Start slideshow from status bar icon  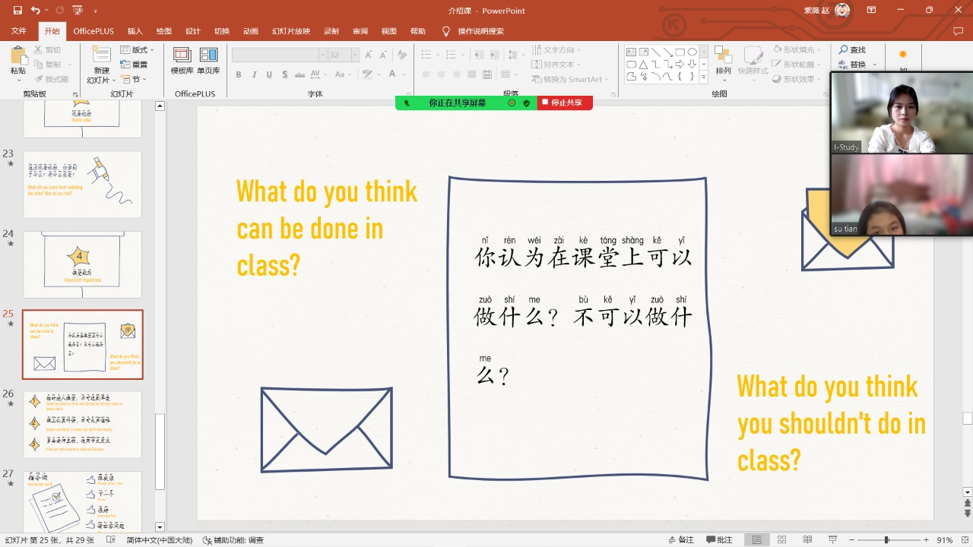(832, 540)
